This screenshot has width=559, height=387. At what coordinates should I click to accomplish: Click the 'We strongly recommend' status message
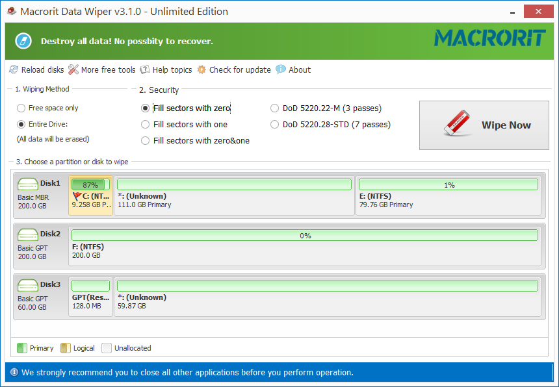pos(187,373)
